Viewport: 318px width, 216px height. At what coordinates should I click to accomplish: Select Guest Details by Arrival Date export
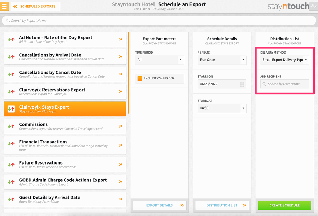point(65,199)
